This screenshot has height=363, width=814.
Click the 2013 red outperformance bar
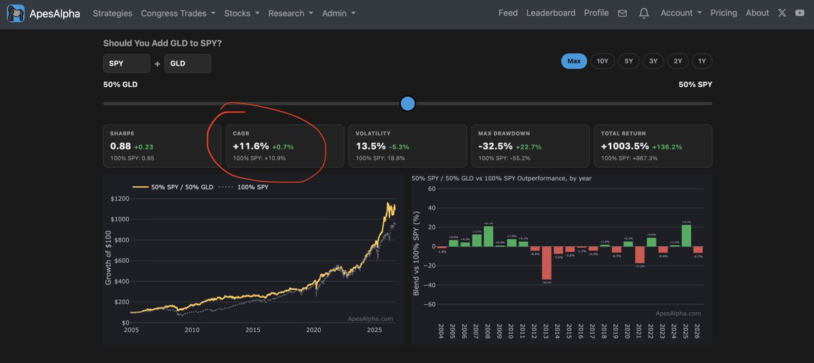[x=546, y=263]
